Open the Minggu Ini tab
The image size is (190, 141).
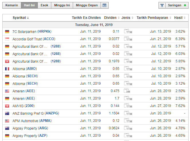62,5
